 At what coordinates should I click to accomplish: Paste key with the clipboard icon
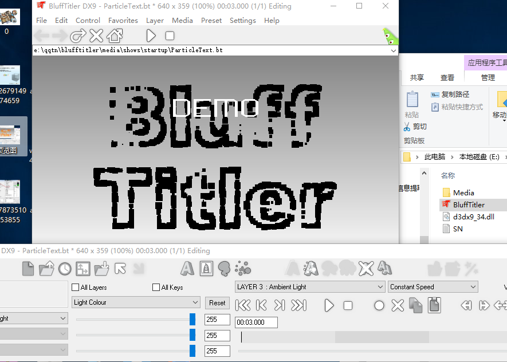[435, 305]
